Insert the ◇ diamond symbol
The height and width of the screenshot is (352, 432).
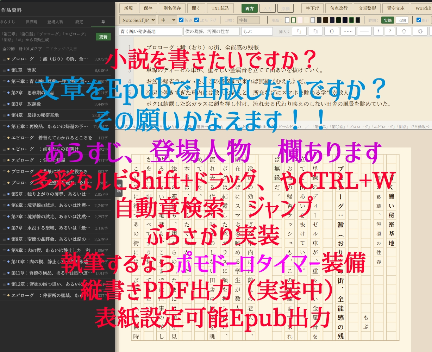click(404, 31)
